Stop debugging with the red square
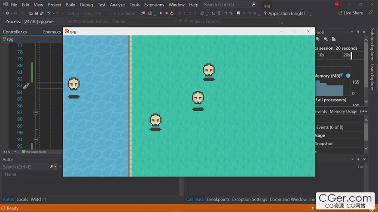Viewport: 378px width, 212px height. 167,13
